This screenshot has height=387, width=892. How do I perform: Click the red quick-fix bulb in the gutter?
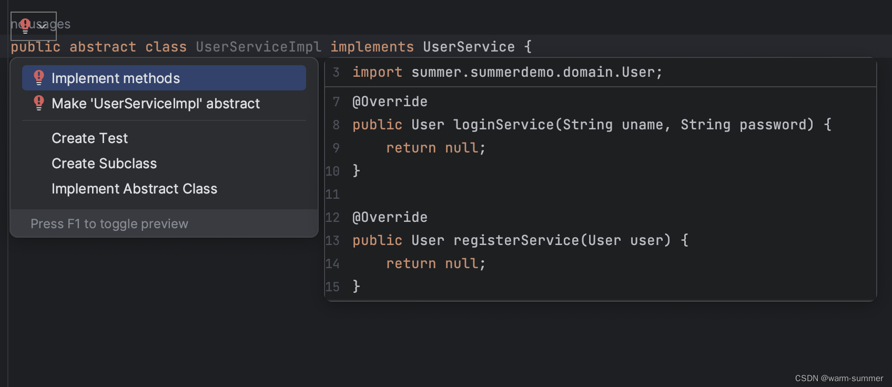point(25,26)
